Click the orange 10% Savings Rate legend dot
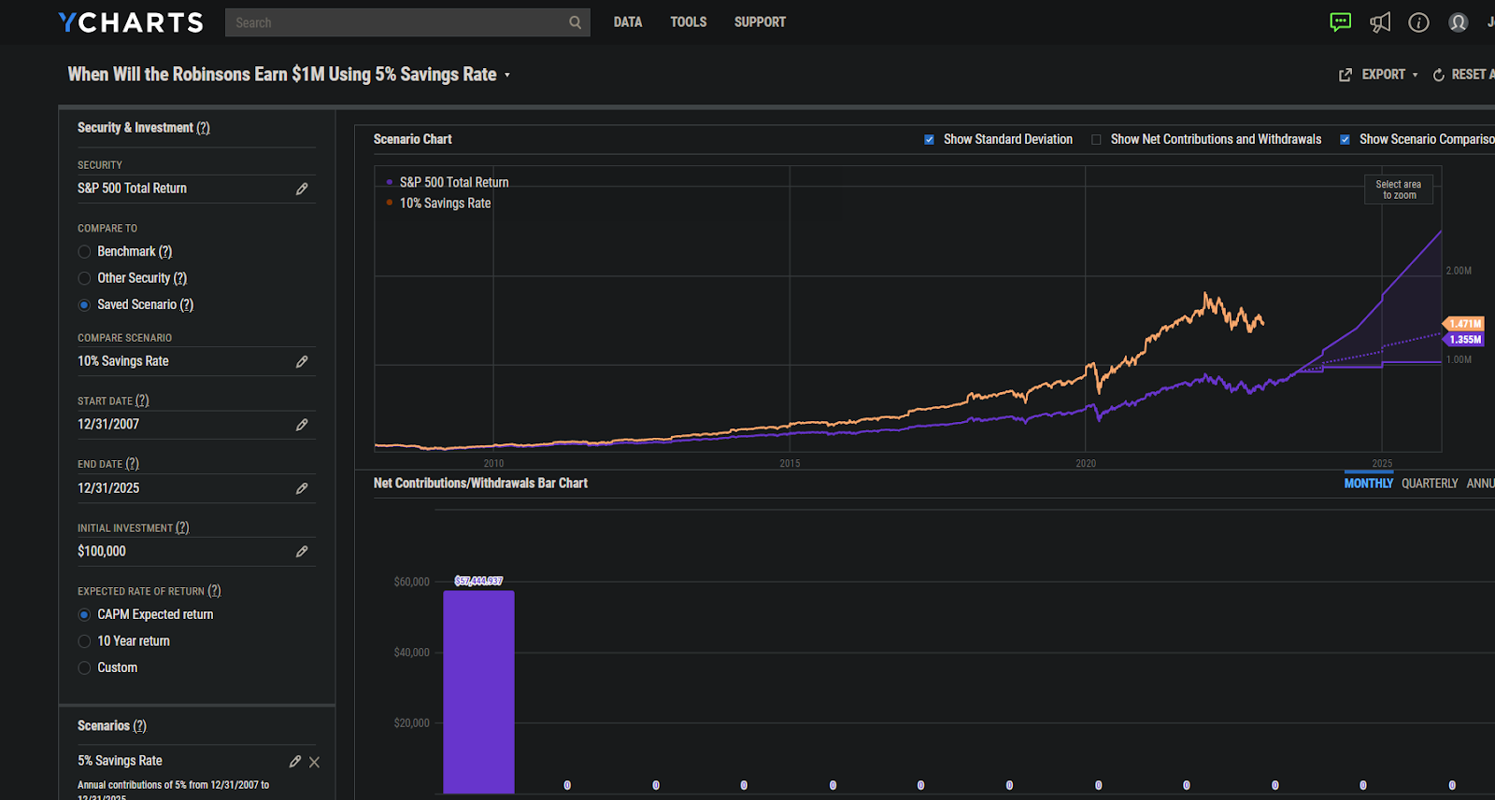Viewport: 1495px width, 800px height. 390,203
